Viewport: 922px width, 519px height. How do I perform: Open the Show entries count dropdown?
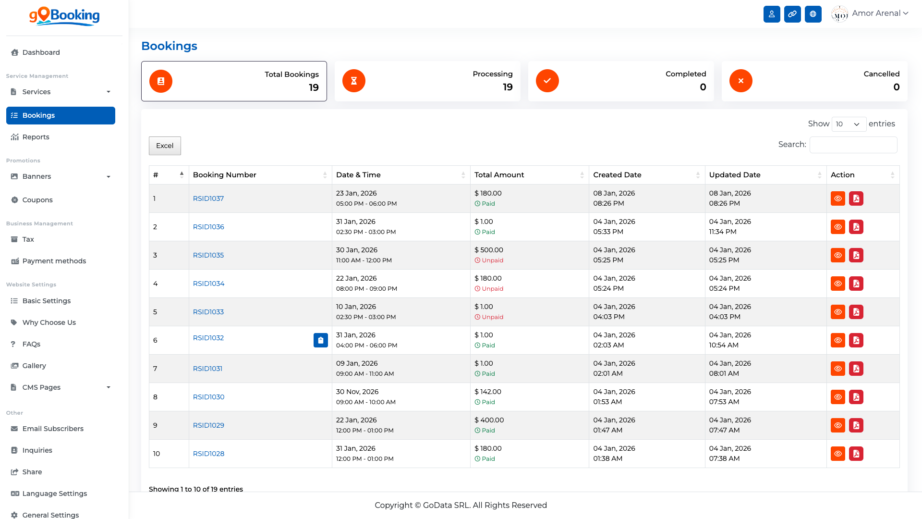[849, 124]
